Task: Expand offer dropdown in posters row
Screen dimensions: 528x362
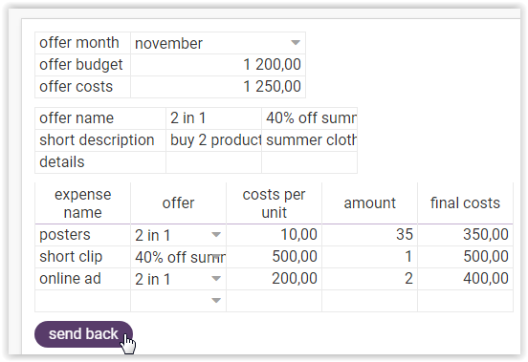Action: 216,234
